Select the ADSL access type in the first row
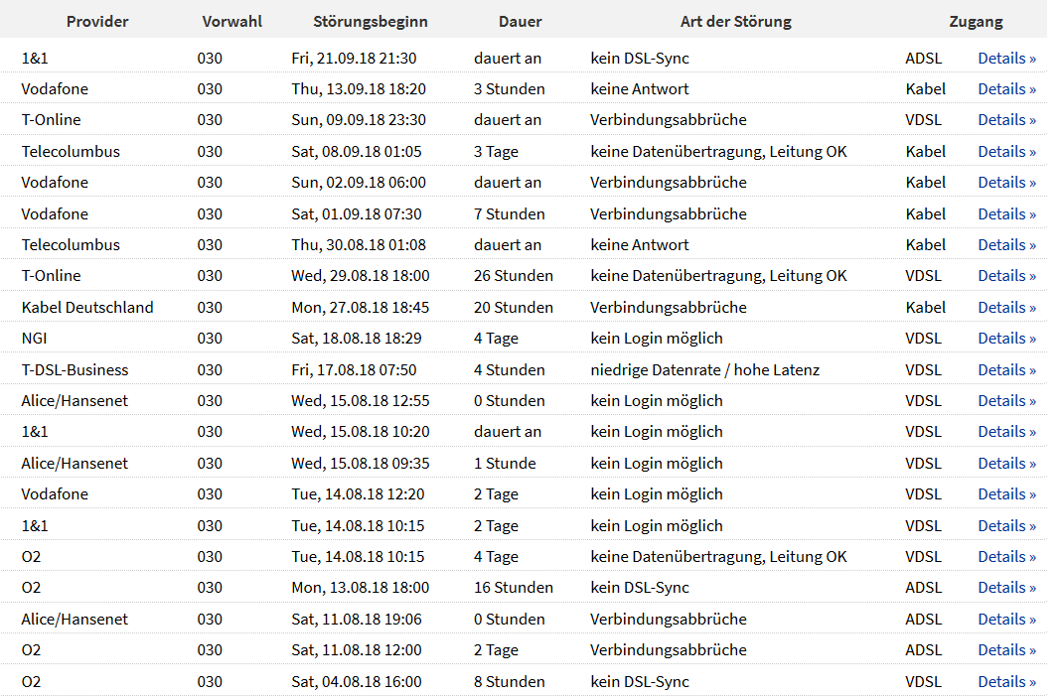The height and width of the screenshot is (697, 1064). 924,58
